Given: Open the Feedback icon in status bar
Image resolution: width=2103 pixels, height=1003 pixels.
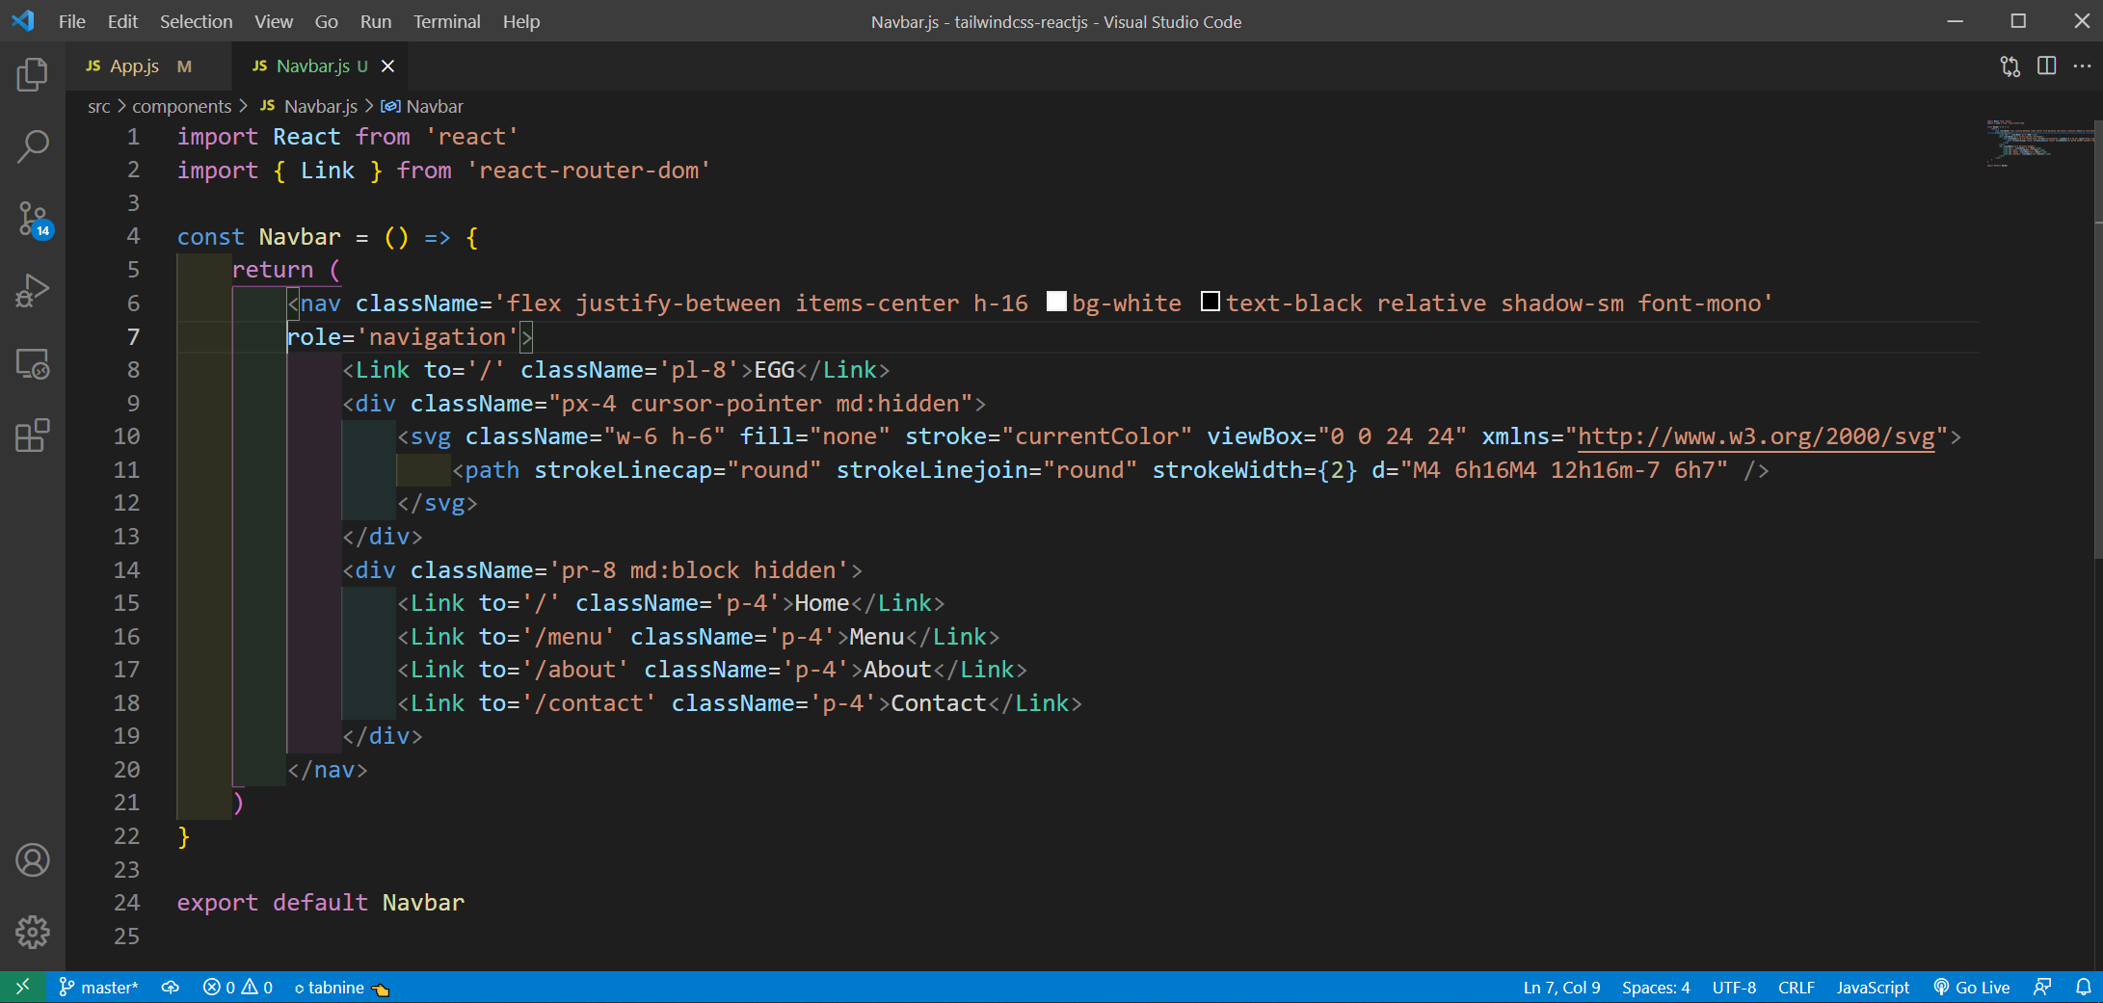Looking at the screenshot, I should [2042, 988].
